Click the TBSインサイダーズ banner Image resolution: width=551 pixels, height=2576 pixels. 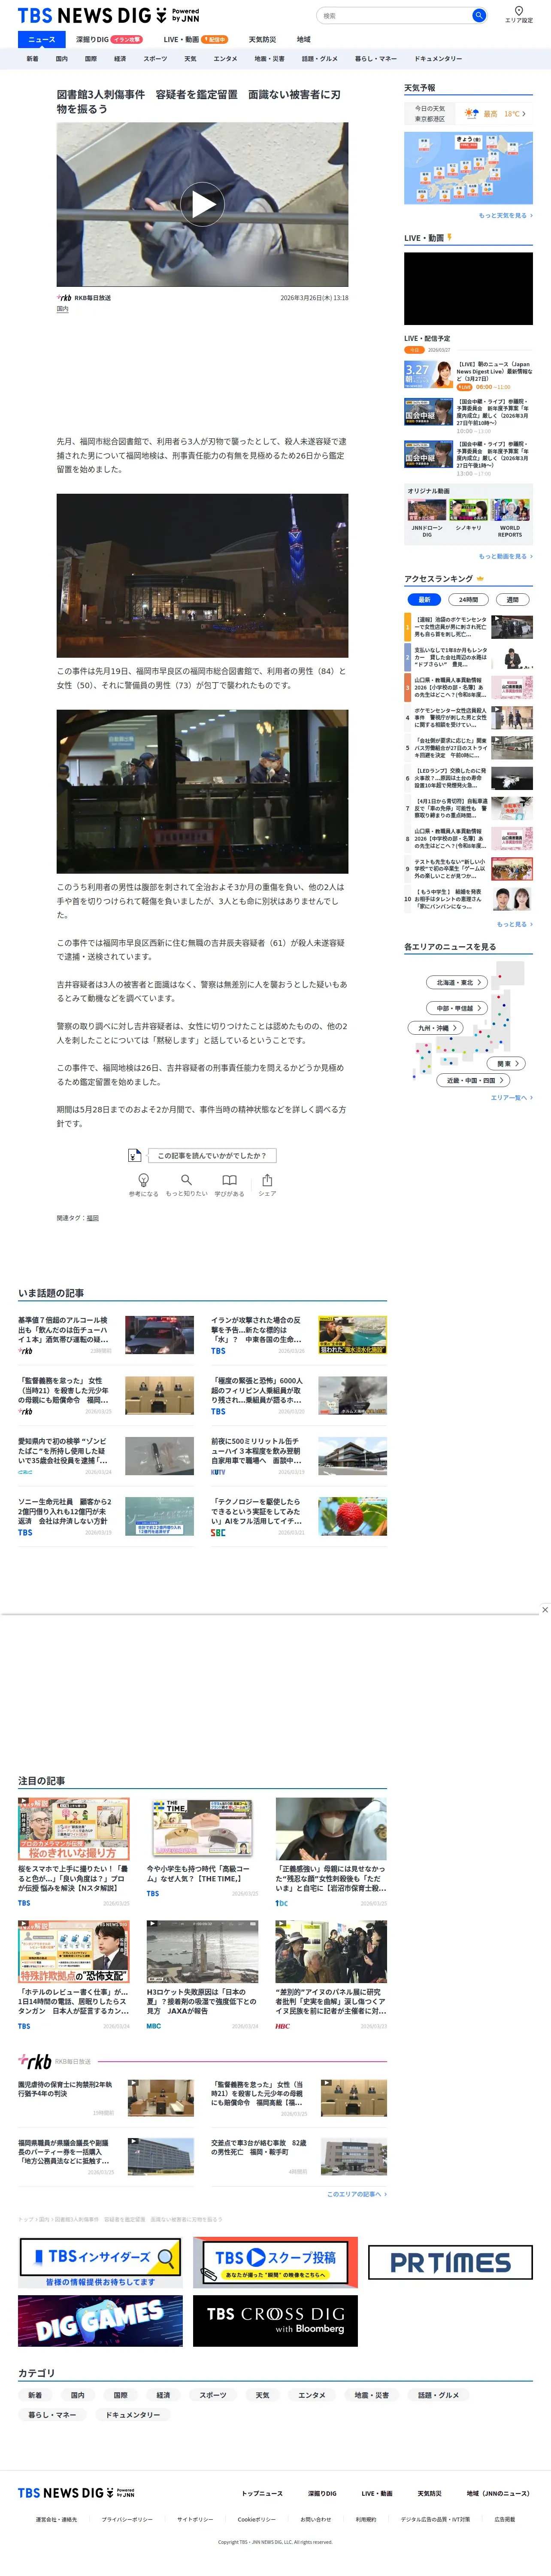coord(101,2263)
